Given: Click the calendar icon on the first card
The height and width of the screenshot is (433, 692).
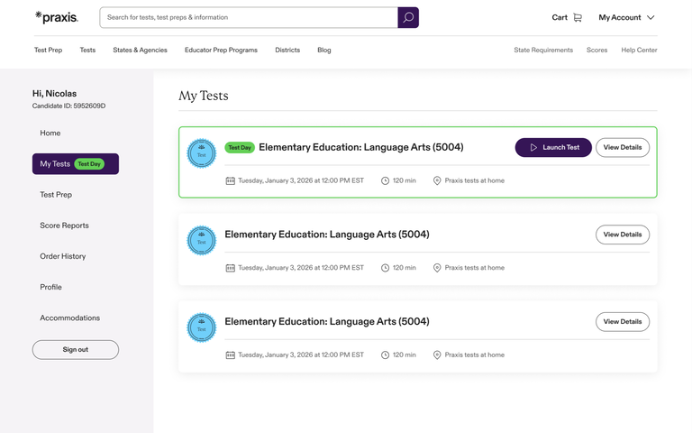Looking at the screenshot, I should coord(231,180).
